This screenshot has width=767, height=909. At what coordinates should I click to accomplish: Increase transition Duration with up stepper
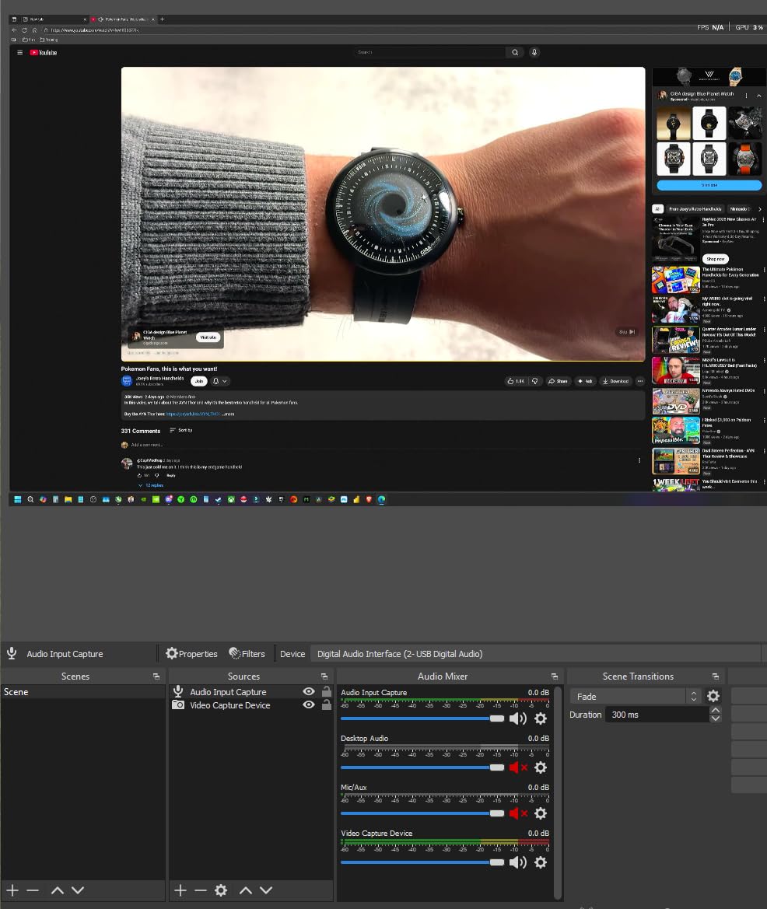716,710
